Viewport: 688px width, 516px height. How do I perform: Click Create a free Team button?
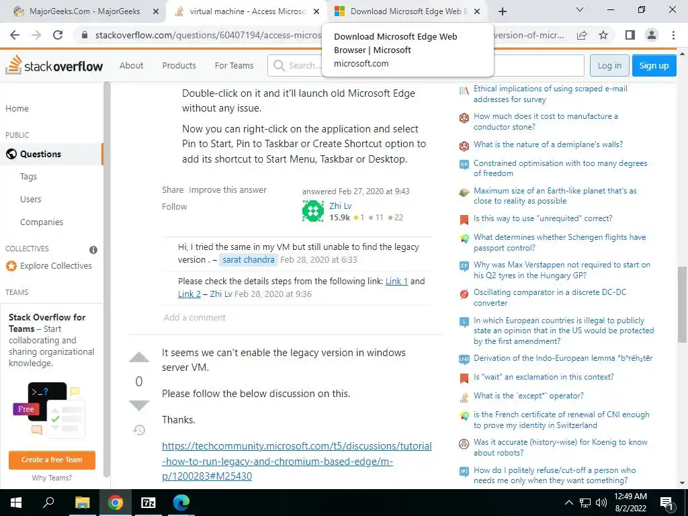52,460
